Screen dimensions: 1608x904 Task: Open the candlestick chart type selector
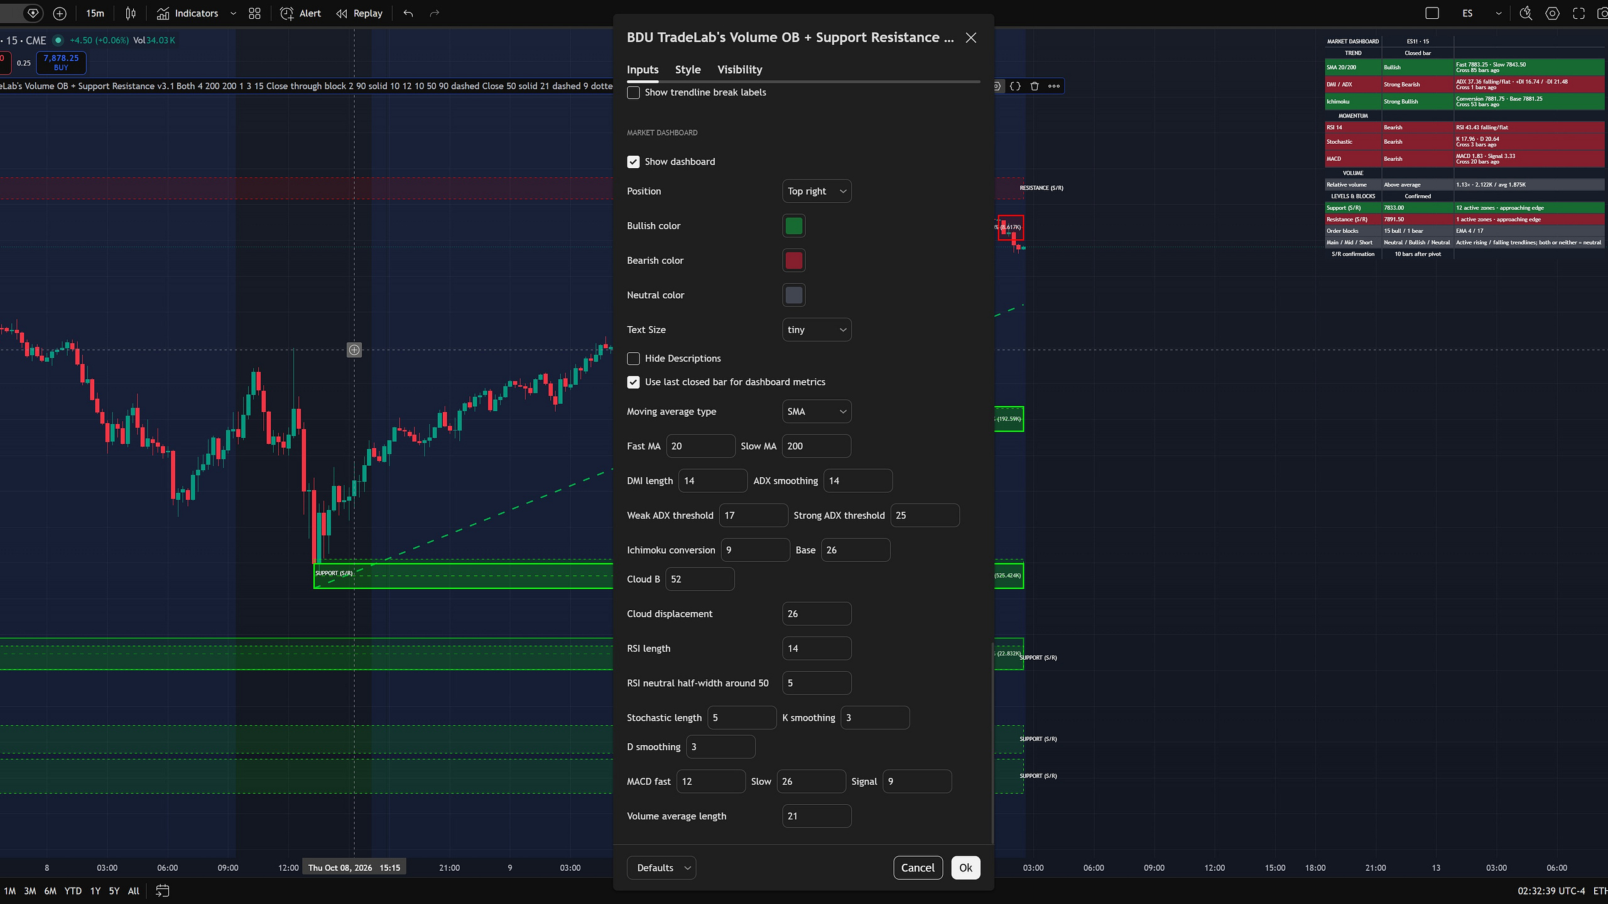[131, 13]
